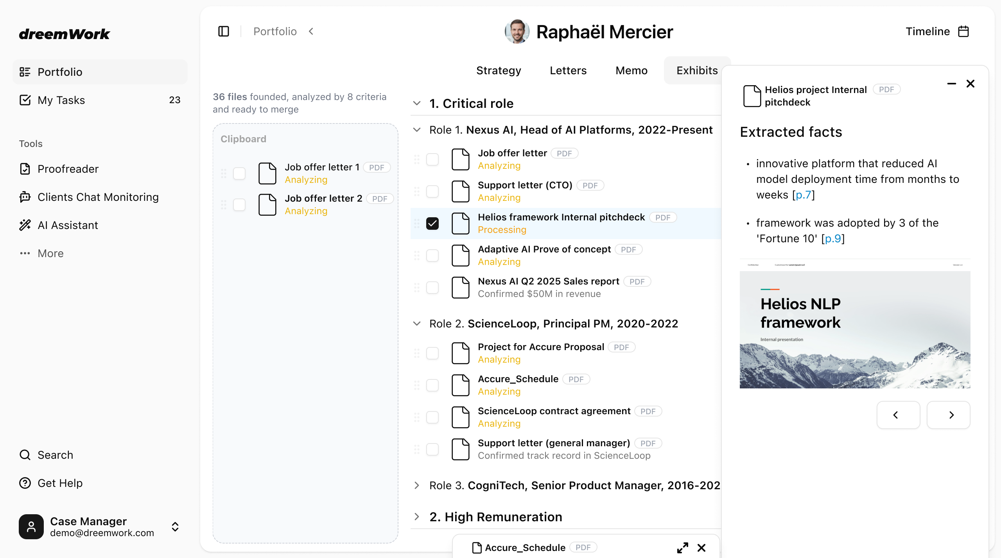Screen dimensions: 1001x558
Task: Click the Accure_Schedule title in bottom preview bar
Action: 525,548
